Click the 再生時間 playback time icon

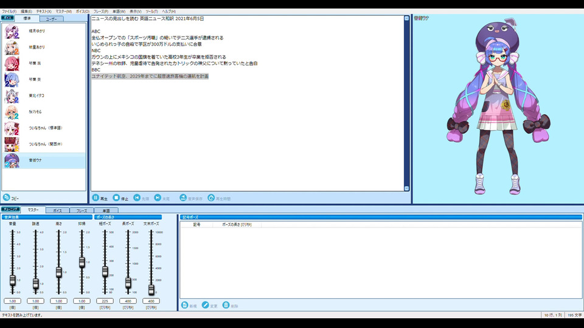(211, 198)
